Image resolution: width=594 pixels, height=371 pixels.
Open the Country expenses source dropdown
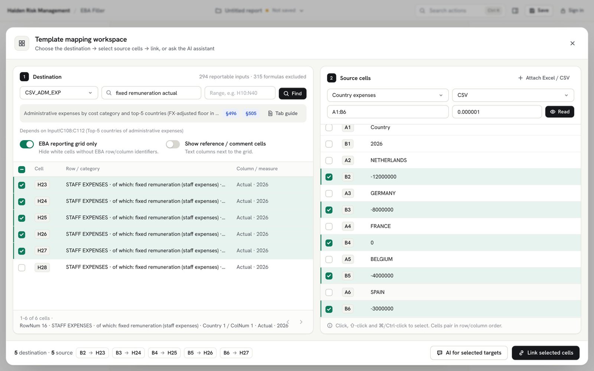388,95
